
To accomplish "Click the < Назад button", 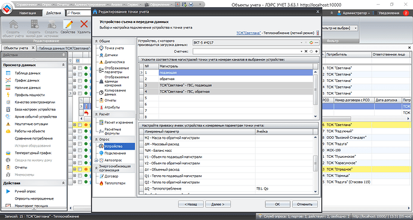I will [191, 204].
